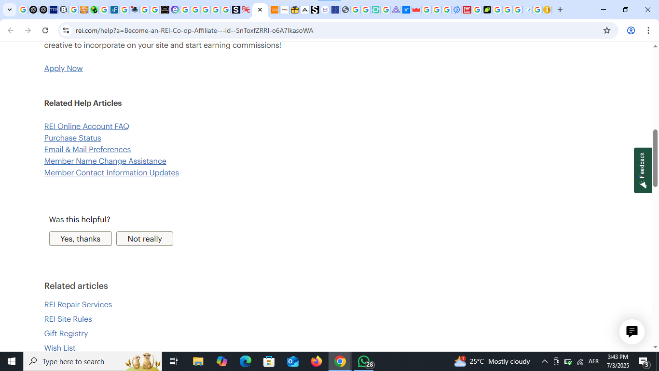Open REI Repair Services article
Image resolution: width=659 pixels, height=371 pixels.
(78, 304)
